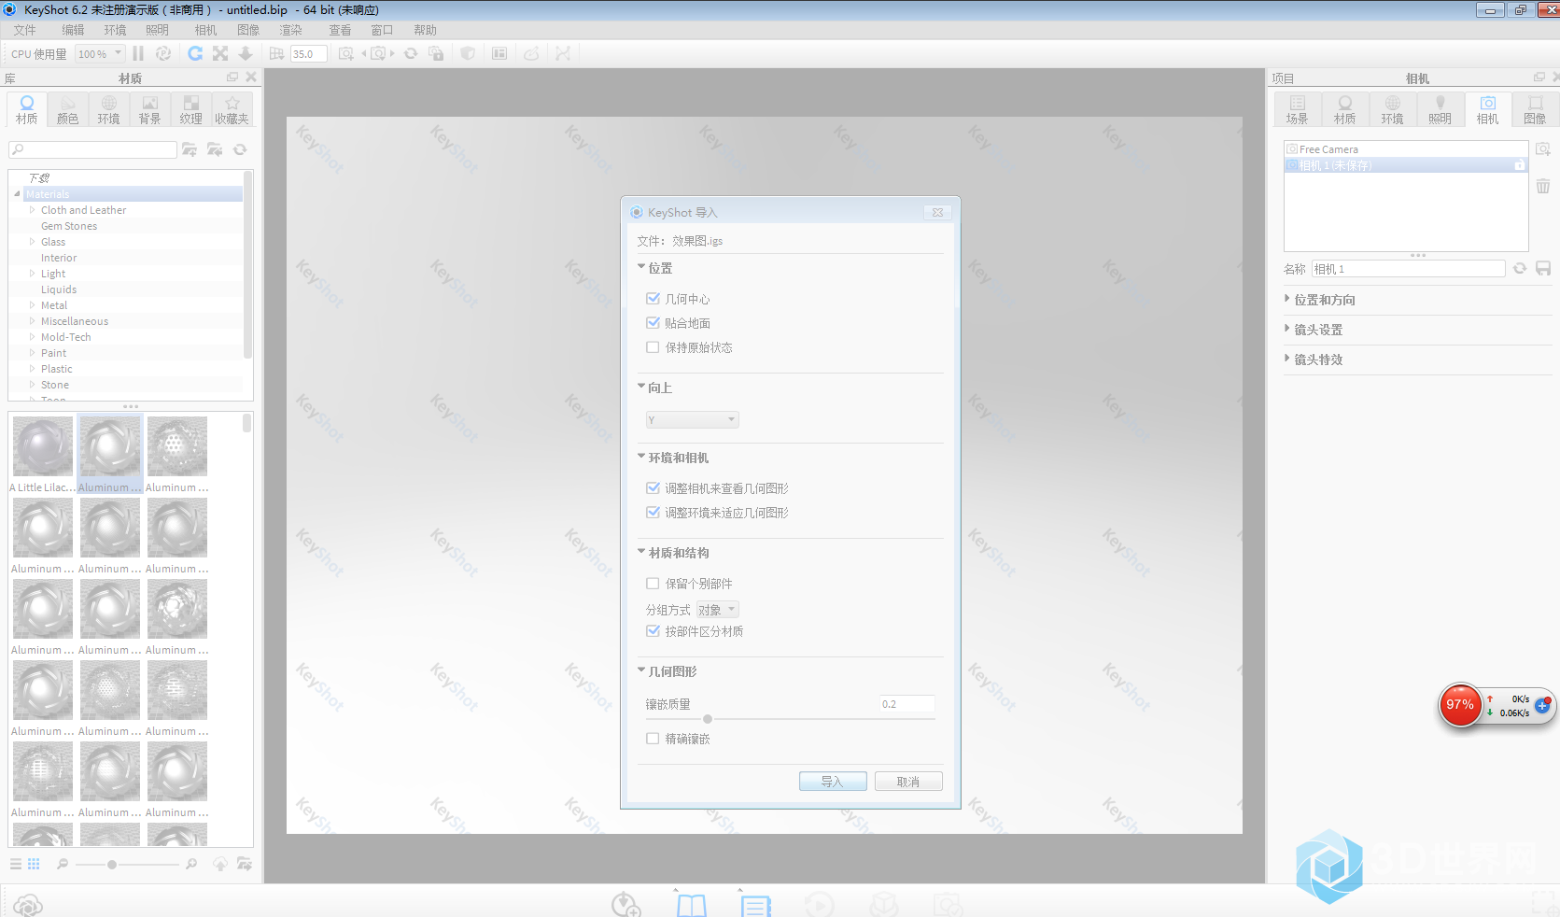Toggle the 贴合地面 checkbox
The height and width of the screenshot is (917, 1560).
[x=653, y=323]
